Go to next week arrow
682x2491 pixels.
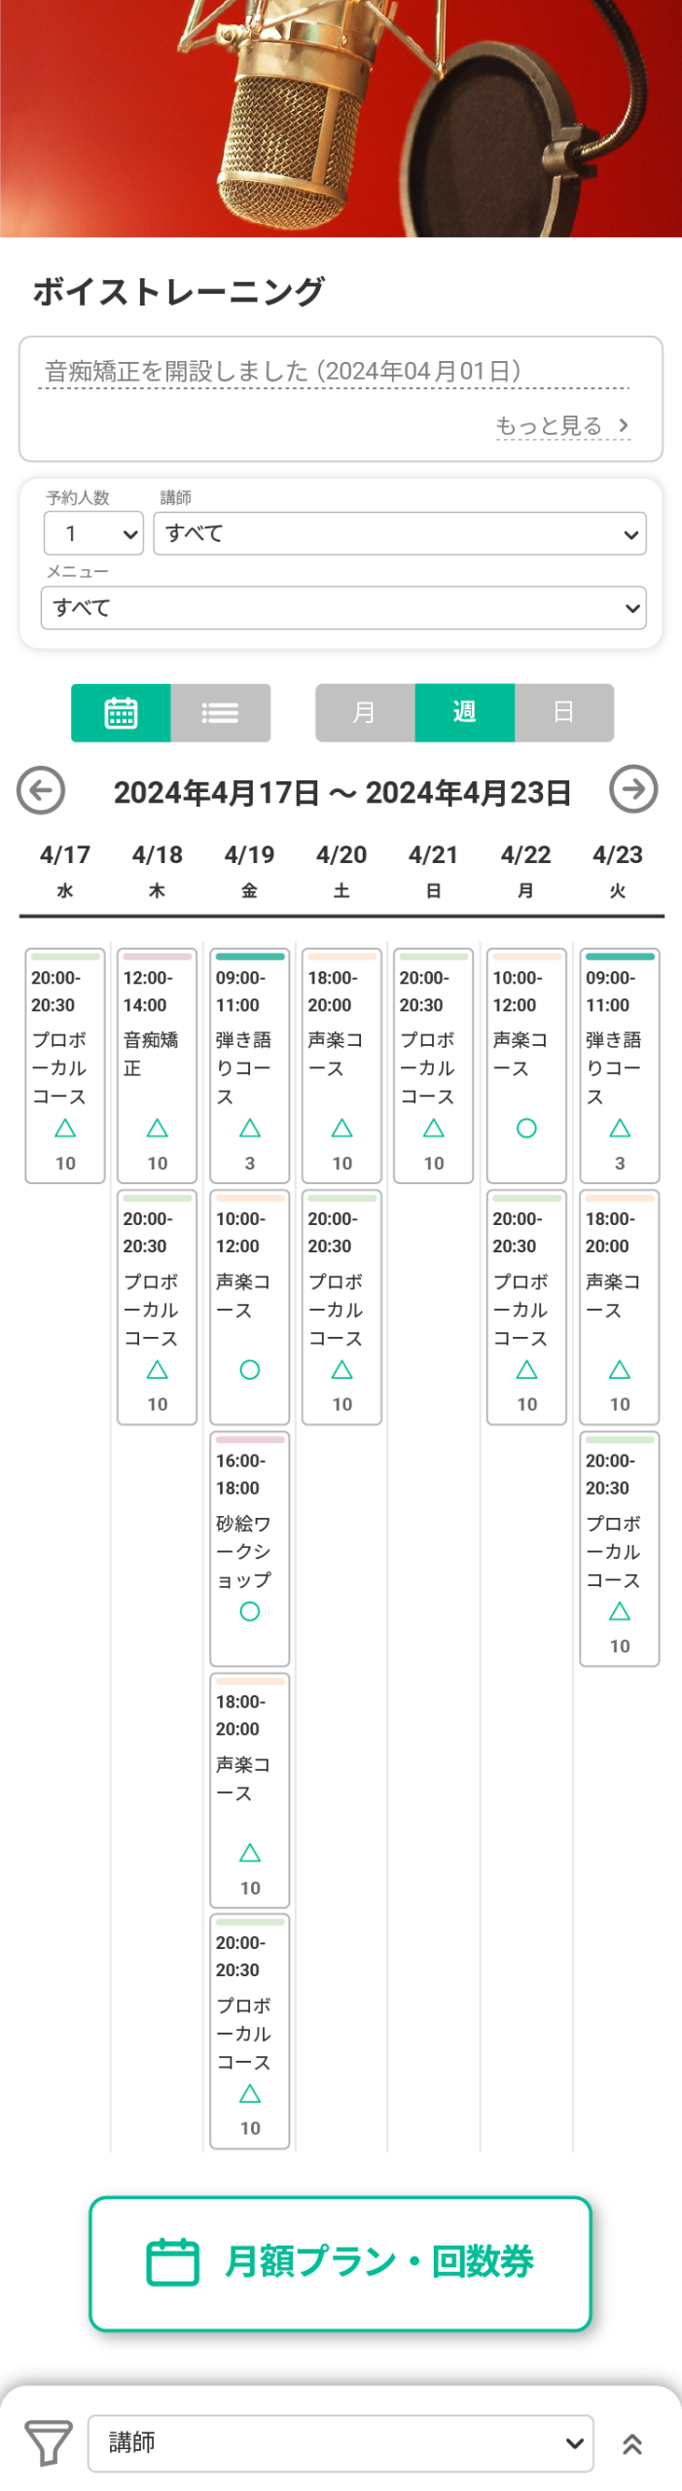(x=633, y=789)
